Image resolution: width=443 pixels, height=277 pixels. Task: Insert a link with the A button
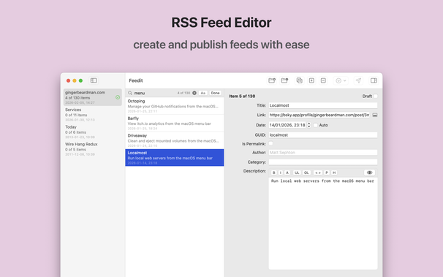point(287,172)
